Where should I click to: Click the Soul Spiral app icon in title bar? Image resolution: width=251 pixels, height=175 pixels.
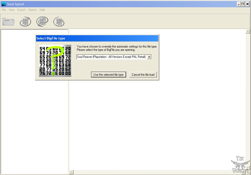coord(4,4)
